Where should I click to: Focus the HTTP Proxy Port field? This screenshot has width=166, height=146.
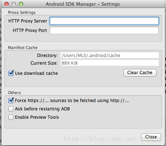click(x=104, y=31)
